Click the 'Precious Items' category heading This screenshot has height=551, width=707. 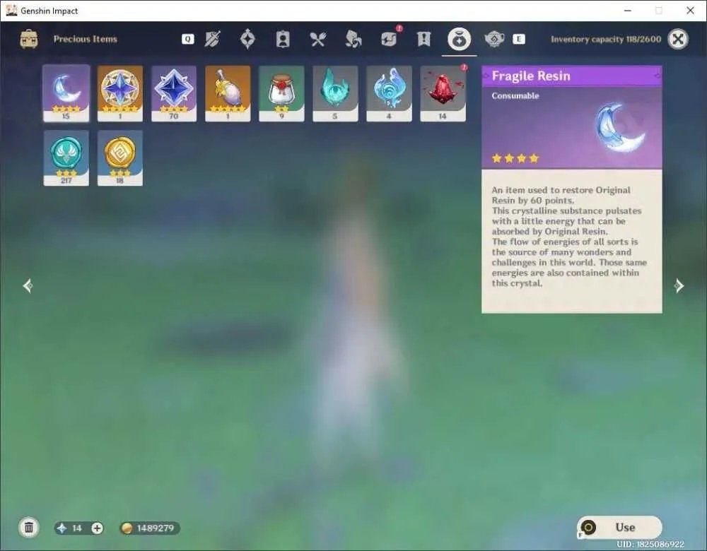click(86, 39)
